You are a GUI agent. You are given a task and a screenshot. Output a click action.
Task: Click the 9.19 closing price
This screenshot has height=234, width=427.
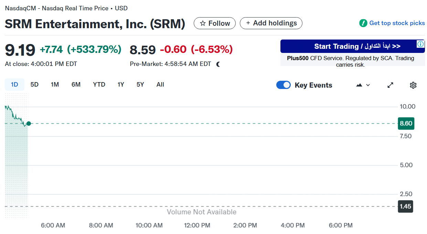pos(20,50)
